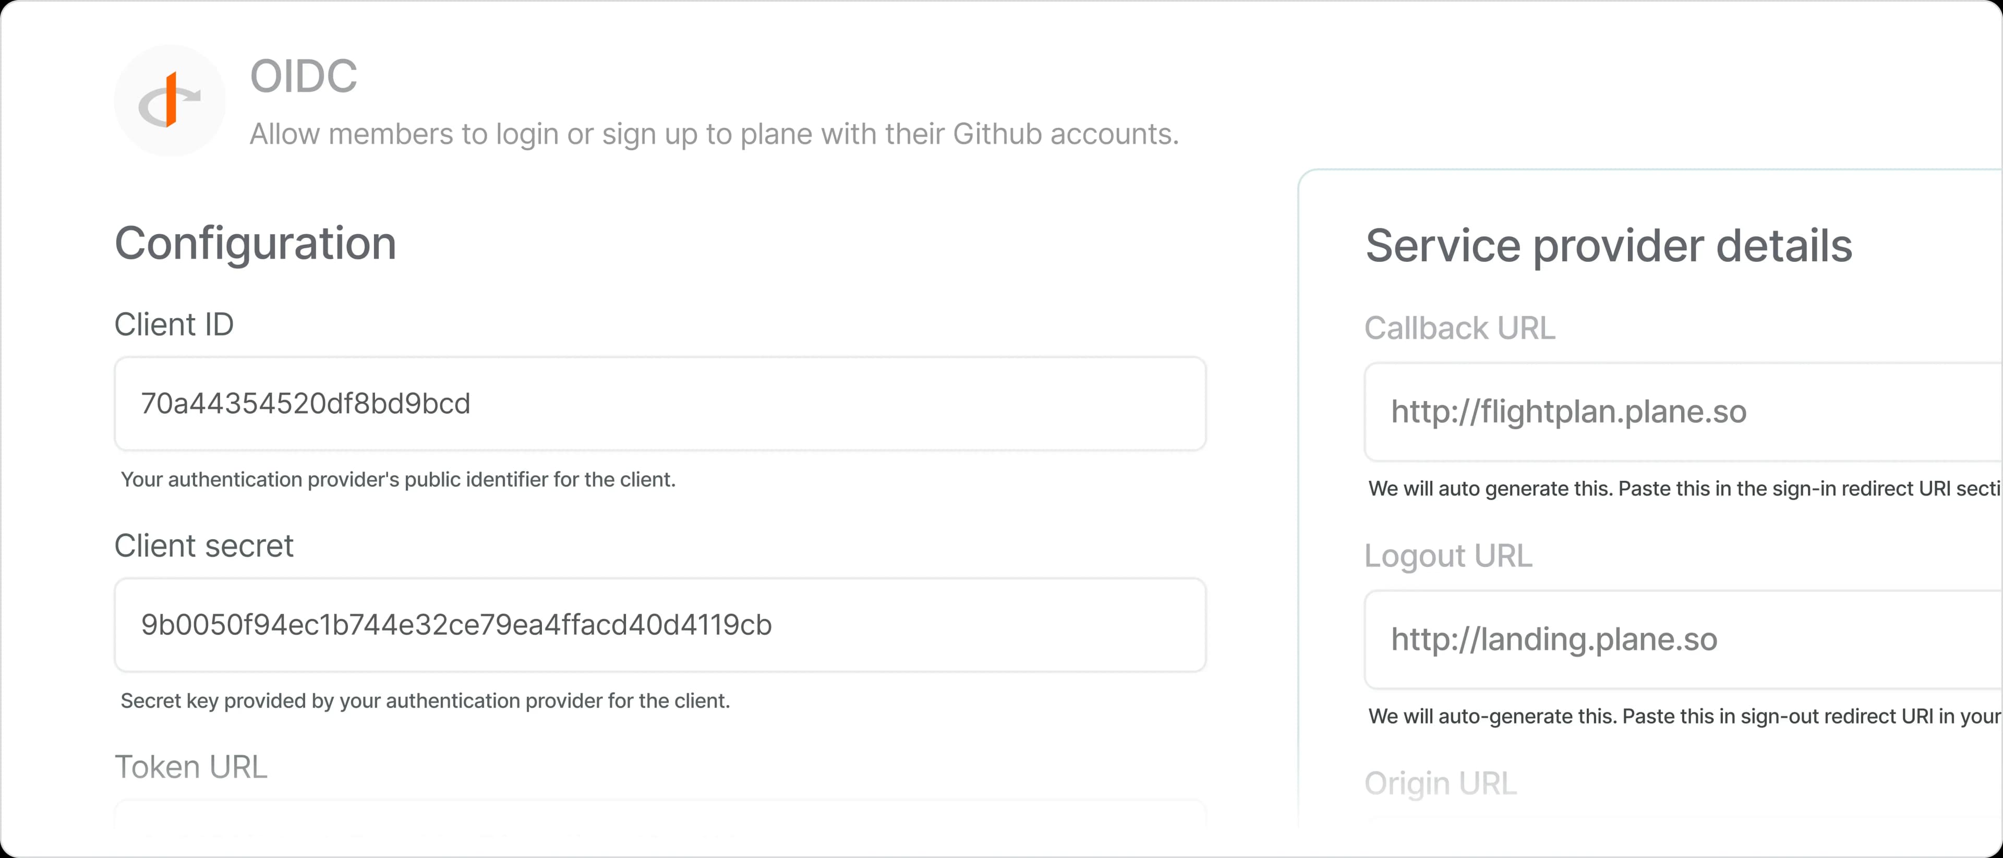Click the Logout URL label
The height and width of the screenshot is (858, 2003).
1448,555
